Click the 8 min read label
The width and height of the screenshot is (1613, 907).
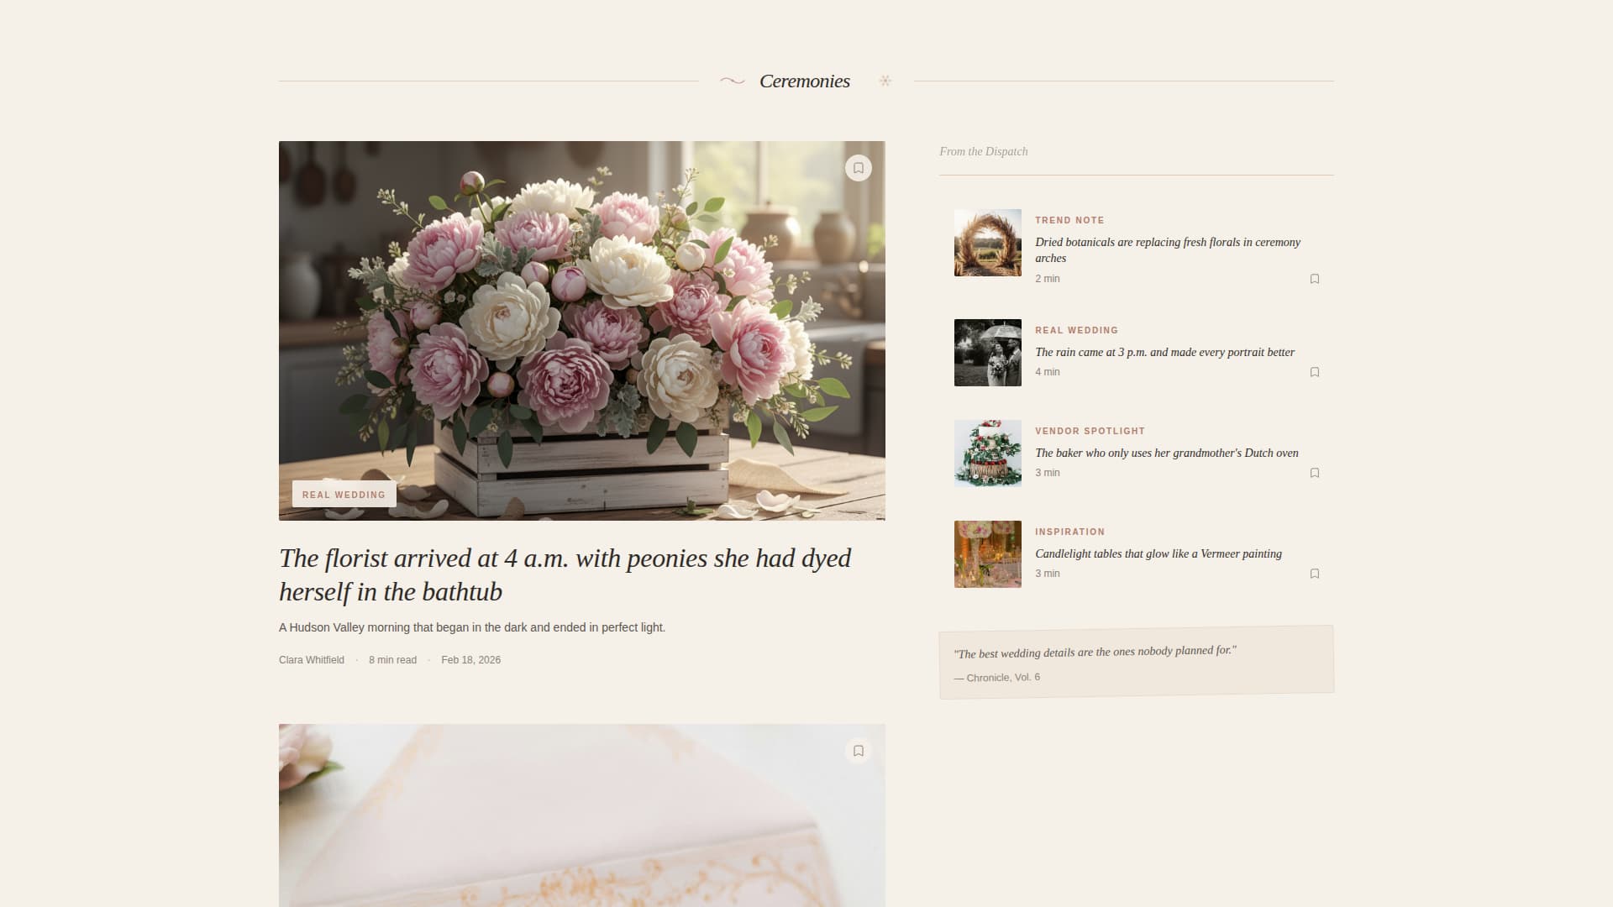coord(392,660)
